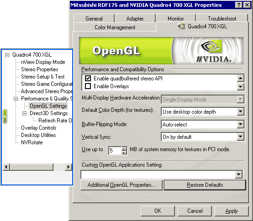Increase PCI texture memory with up spinner
Image resolution: width=253 pixels, height=221 pixels.
pyautogui.click(x=124, y=148)
